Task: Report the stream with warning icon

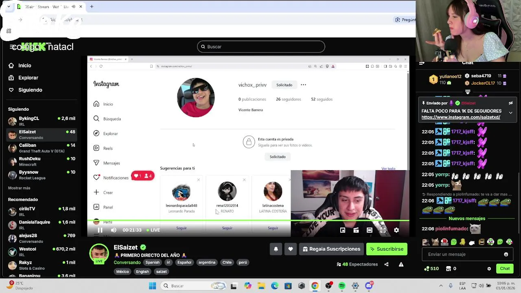Action: point(401,265)
